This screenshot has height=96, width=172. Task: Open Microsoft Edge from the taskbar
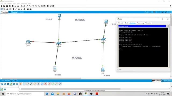click(47, 94)
